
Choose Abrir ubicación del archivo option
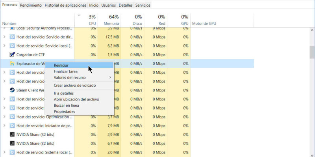(76, 99)
